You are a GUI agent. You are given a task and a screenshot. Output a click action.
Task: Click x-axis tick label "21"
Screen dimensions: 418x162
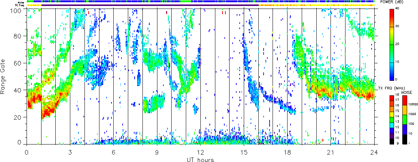pos(331,152)
